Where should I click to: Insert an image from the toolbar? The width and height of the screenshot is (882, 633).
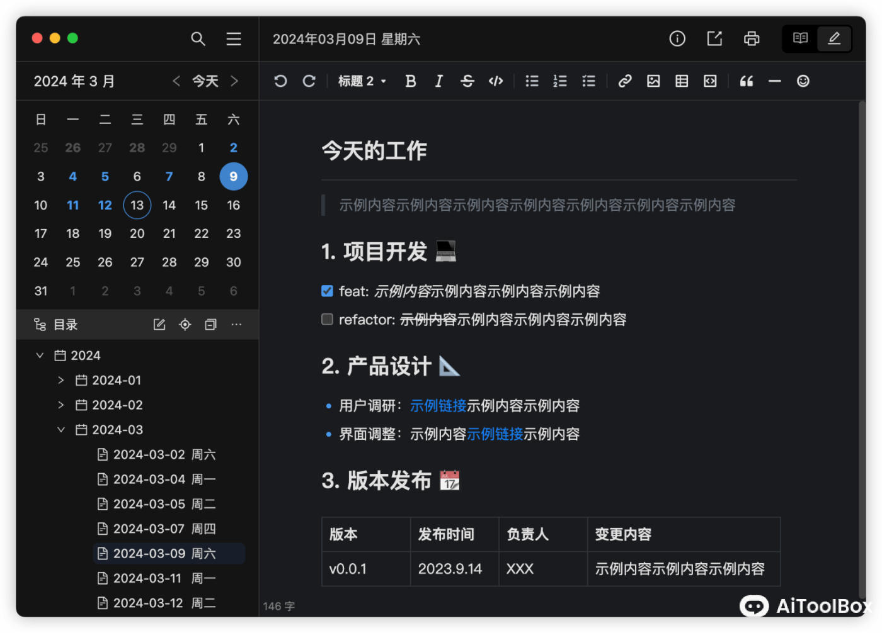pyautogui.click(x=653, y=81)
